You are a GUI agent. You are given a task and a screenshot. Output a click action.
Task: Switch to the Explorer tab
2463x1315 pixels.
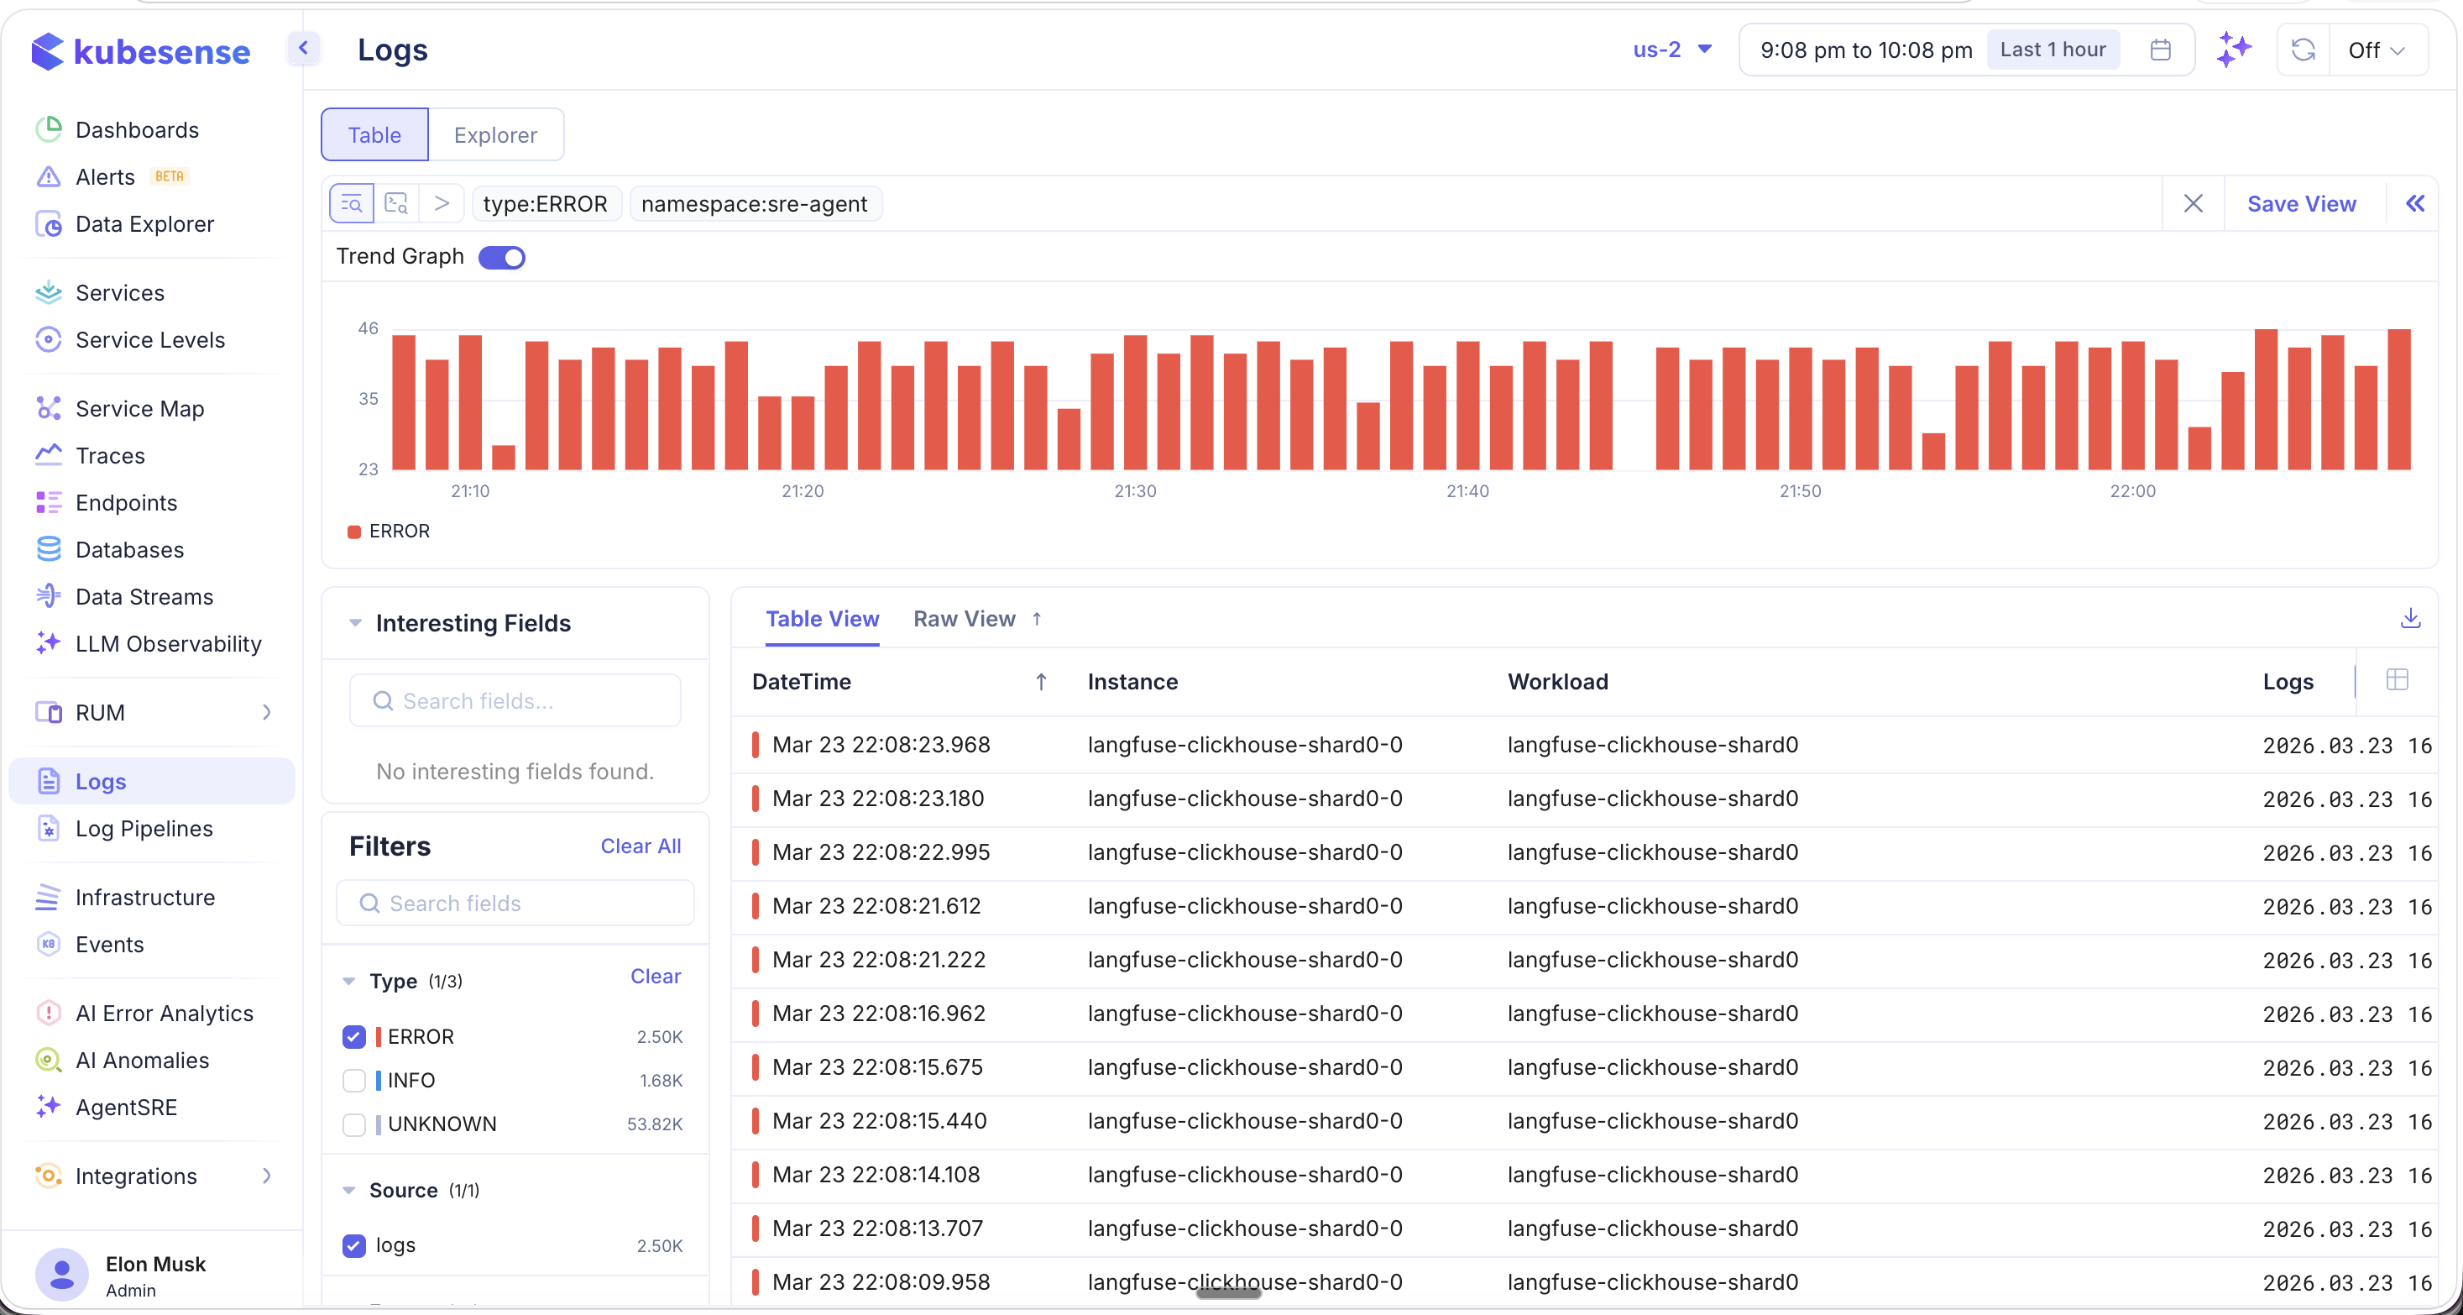click(x=495, y=135)
